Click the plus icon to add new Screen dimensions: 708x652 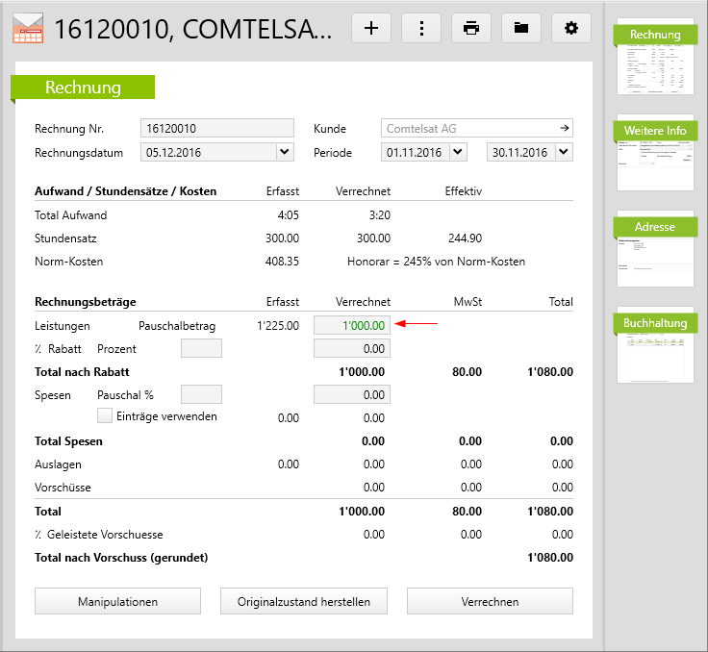(371, 28)
